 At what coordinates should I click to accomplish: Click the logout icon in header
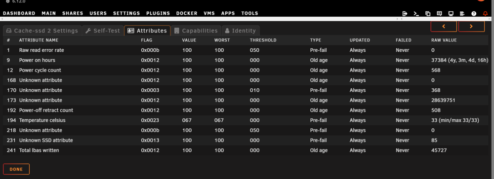(x=405, y=13)
